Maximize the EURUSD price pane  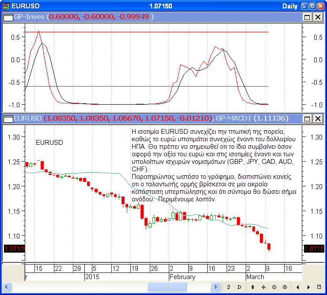[307, 119]
